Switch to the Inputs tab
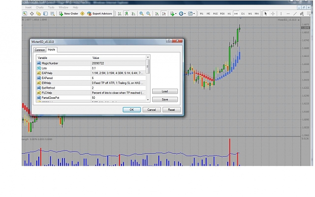 pos(51,49)
